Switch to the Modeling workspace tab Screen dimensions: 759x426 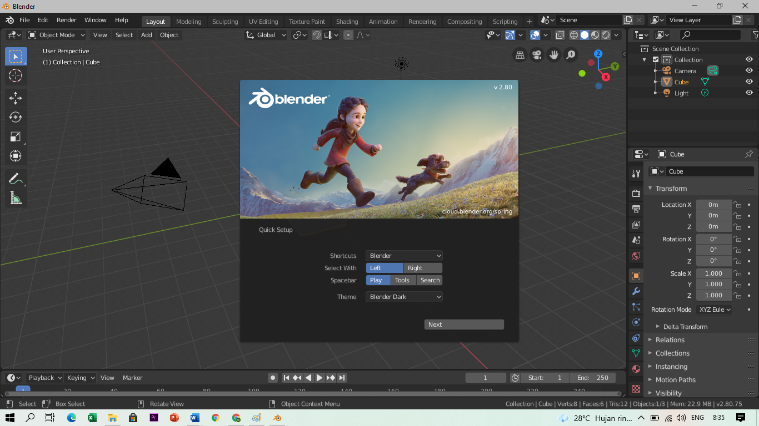[188, 22]
